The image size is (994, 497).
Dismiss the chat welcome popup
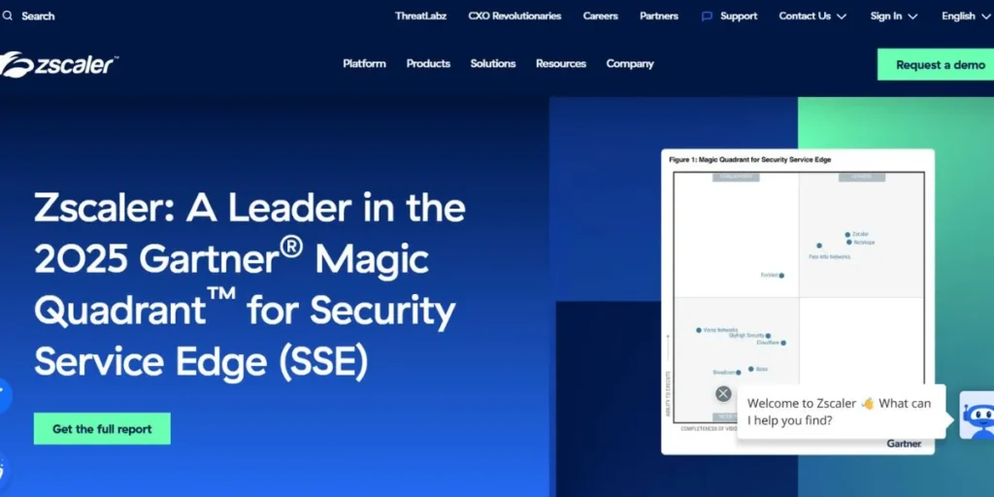pos(723,394)
